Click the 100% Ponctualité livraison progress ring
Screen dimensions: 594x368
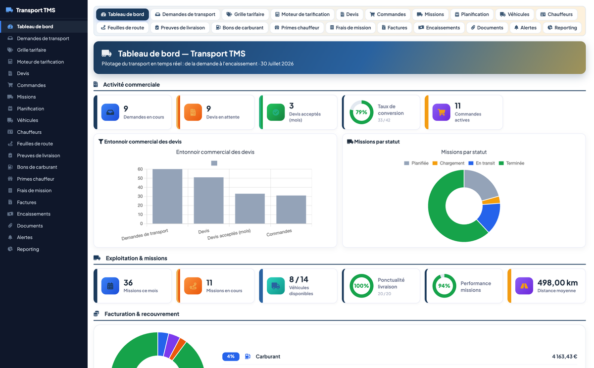pos(361,286)
